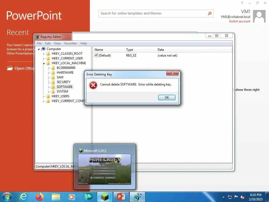Select the Computer icon in the registry tree
This screenshot has width=269, height=202.
[43, 49]
